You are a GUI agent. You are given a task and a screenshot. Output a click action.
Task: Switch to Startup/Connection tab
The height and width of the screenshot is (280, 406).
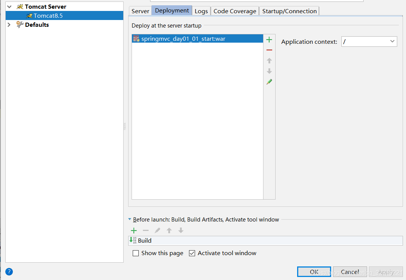pos(289,11)
